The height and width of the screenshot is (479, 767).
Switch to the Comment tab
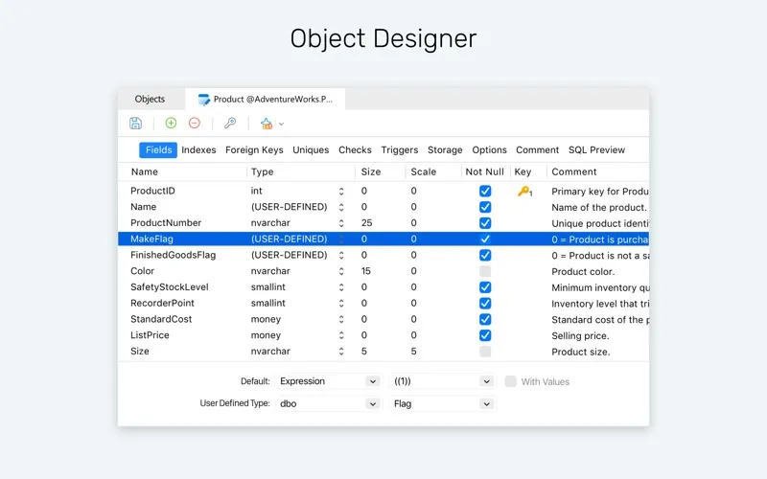tap(537, 150)
